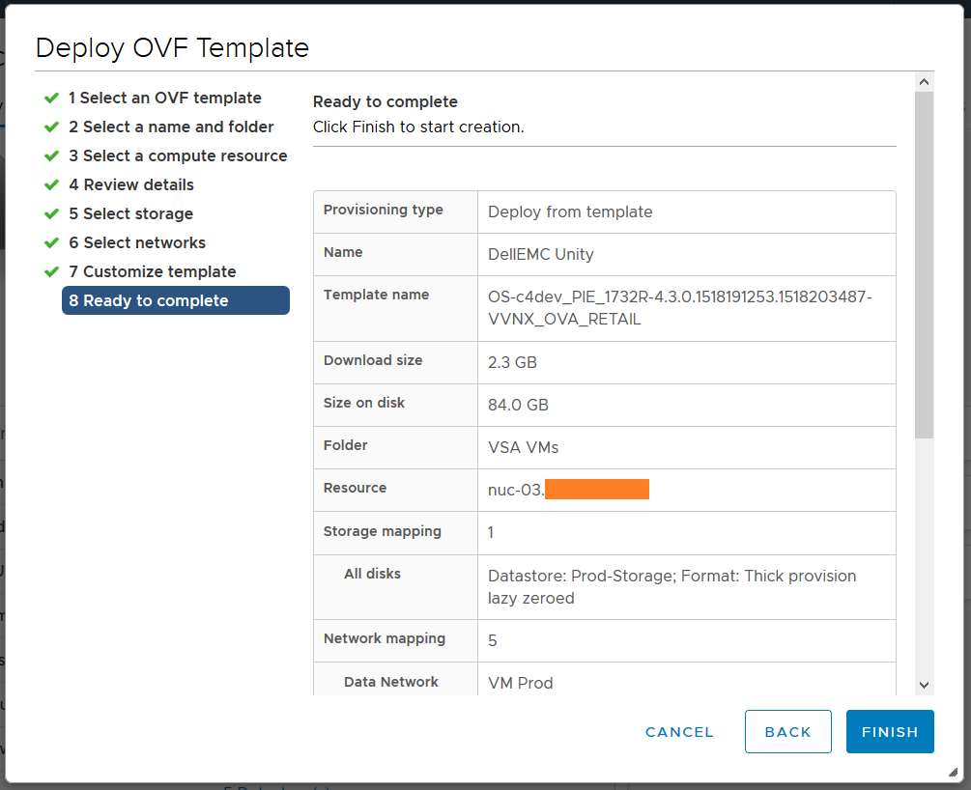Go to step 3 Select a compute resource
Viewport: 971px width, 790px height.
tap(178, 156)
